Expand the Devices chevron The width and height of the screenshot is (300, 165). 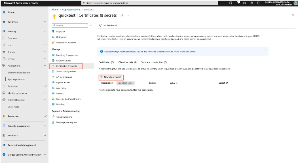pos(45,59)
